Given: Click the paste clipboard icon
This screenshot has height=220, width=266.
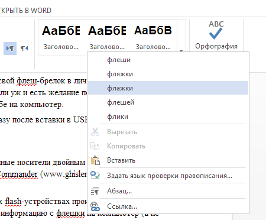Looking at the screenshot, I should (95, 160).
